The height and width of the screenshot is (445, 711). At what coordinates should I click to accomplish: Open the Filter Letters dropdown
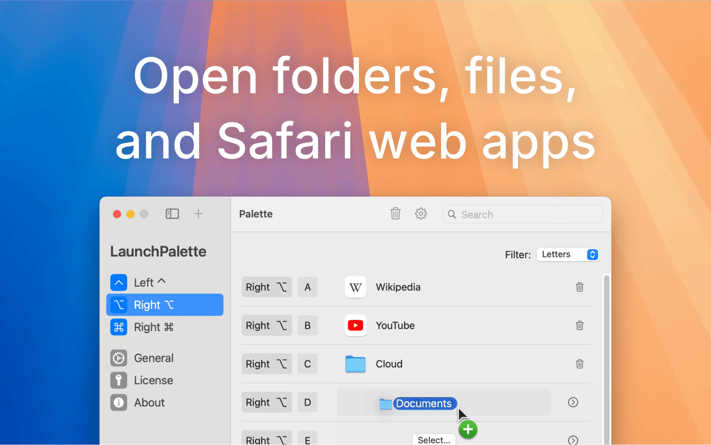[x=568, y=255]
